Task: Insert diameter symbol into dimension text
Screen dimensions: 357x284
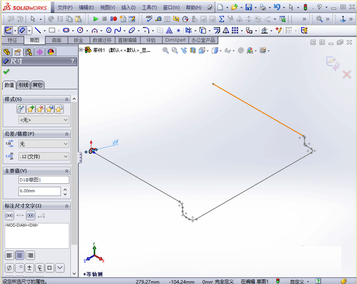Action: (x=9, y=267)
